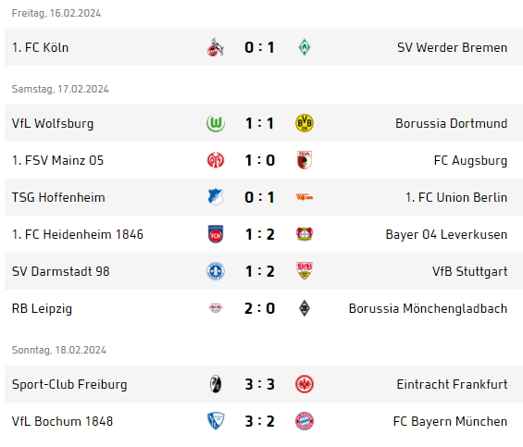The height and width of the screenshot is (447, 523).
Task: Open the Mainz 05 red crest
Action: (216, 160)
